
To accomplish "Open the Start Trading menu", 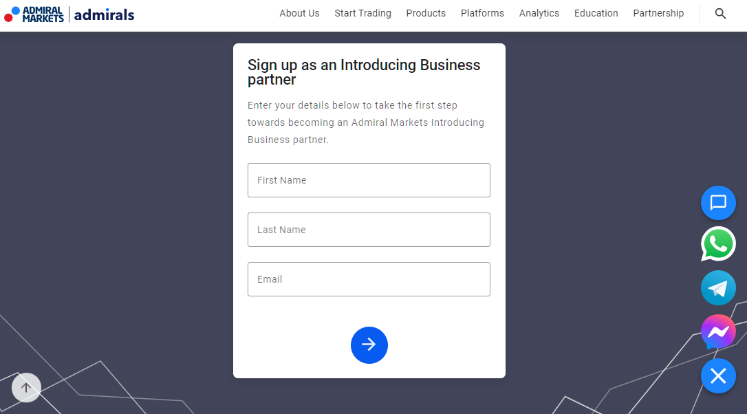I will pos(362,13).
